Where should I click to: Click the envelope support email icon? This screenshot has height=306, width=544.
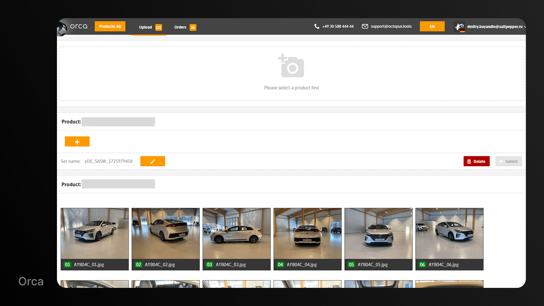pos(365,26)
